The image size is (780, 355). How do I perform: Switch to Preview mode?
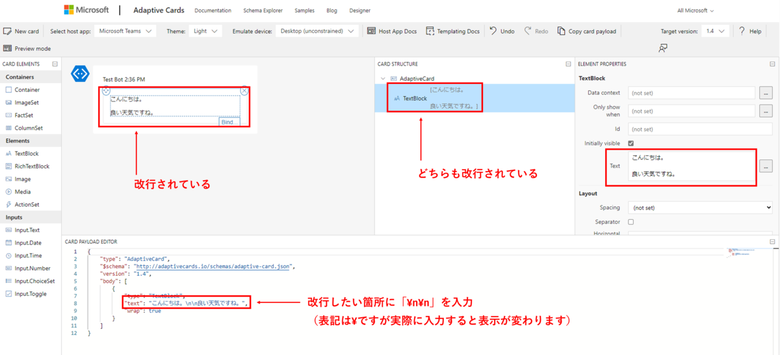(x=27, y=49)
